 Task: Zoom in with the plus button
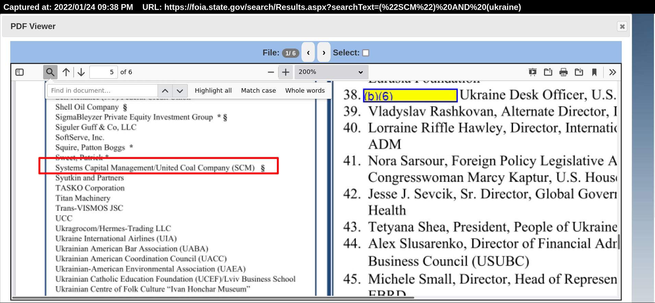pos(286,72)
